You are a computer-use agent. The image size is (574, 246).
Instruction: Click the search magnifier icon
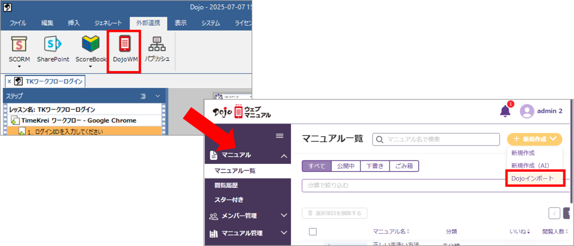click(x=379, y=139)
